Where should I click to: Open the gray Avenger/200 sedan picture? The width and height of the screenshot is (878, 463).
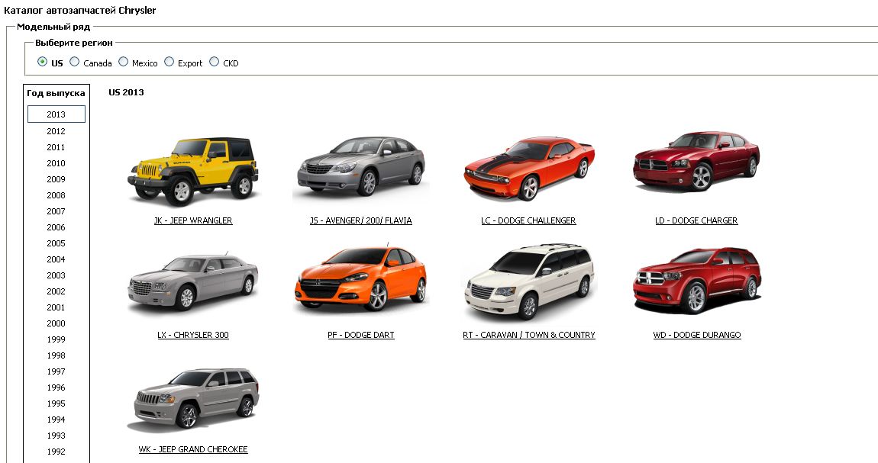[x=361, y=166]
